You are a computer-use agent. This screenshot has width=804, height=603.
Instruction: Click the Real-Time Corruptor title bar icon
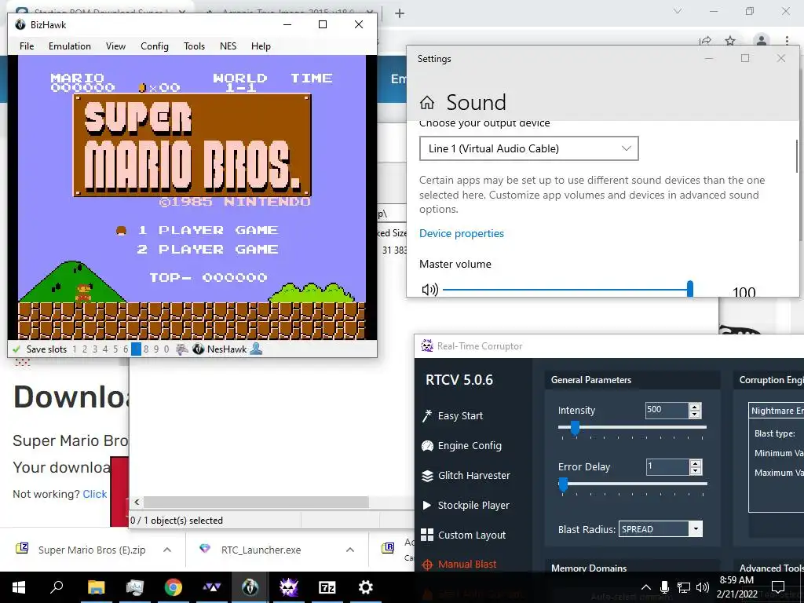point(426,345)
